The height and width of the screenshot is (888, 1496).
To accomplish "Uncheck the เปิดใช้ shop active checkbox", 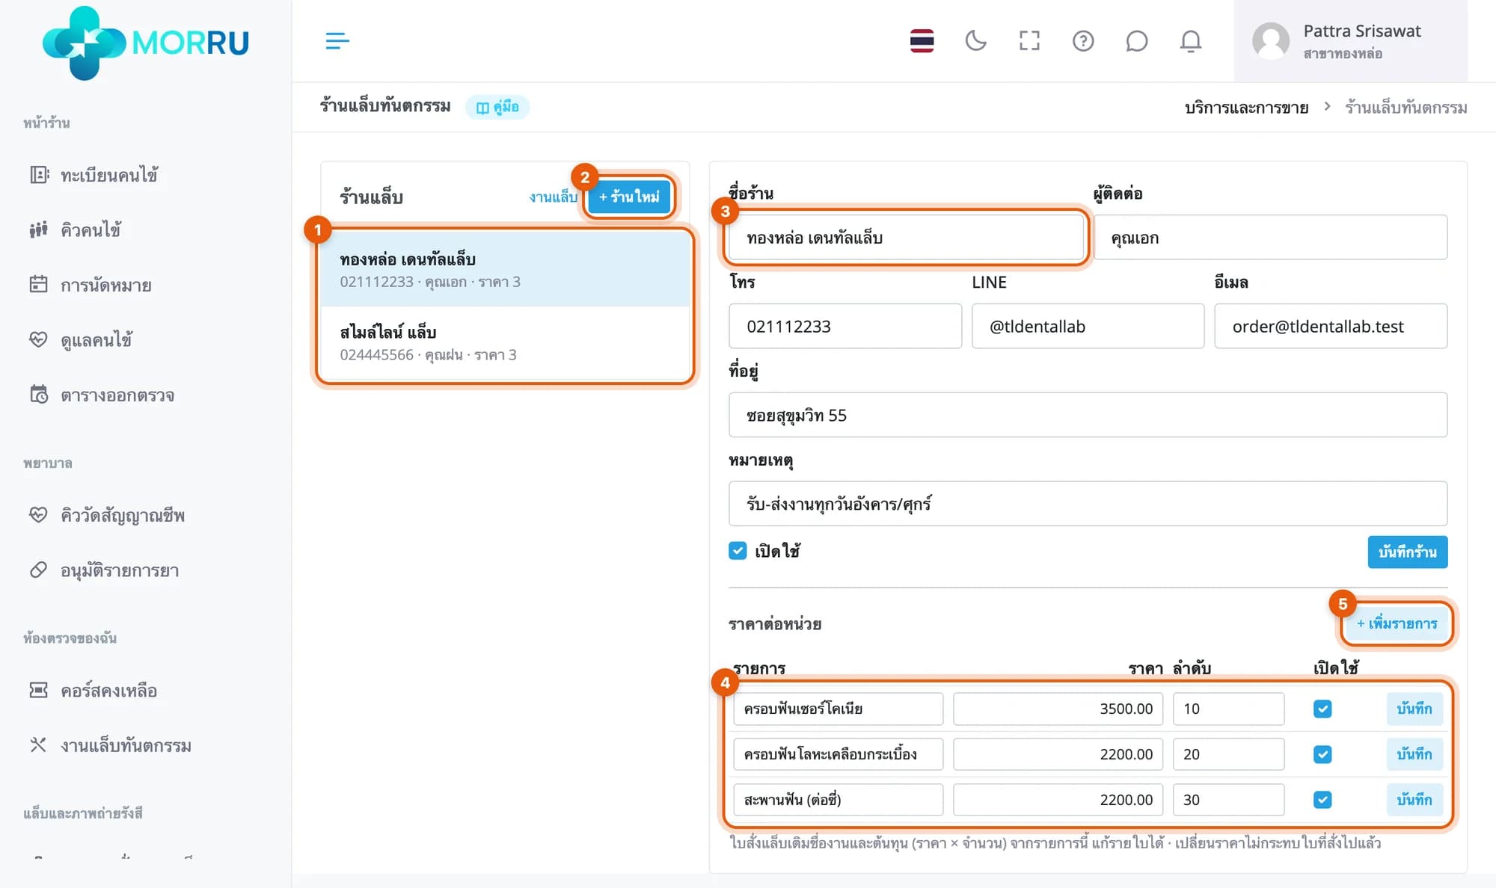I will pos(738,551).
